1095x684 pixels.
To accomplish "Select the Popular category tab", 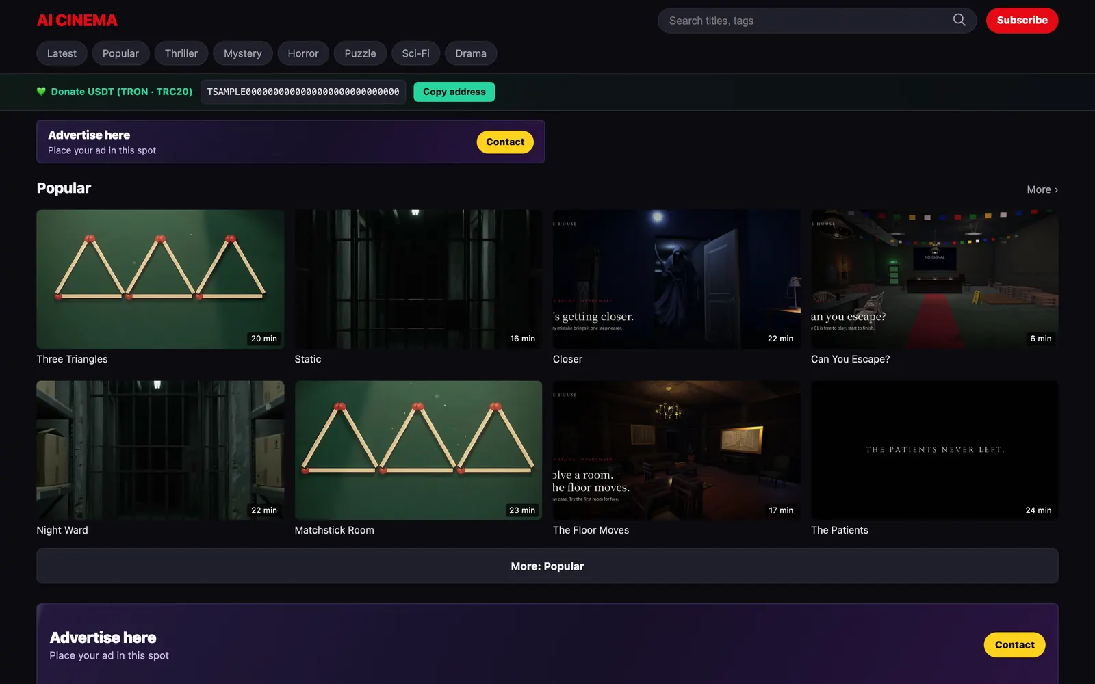I will tap(120, 53).
